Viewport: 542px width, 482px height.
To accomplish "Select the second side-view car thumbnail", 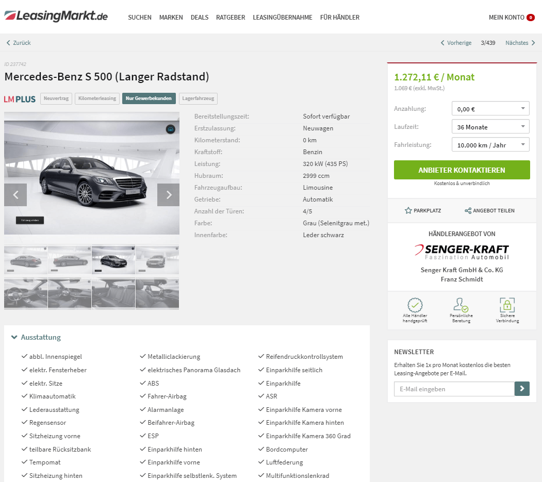I will tap(70, 259).
